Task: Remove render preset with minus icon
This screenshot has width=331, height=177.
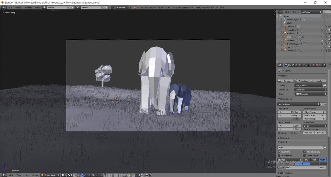Action: [325, 104]
